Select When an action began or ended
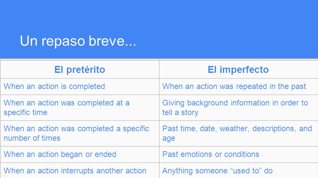Viewport: 318px width, 178px height. point(80,154)
